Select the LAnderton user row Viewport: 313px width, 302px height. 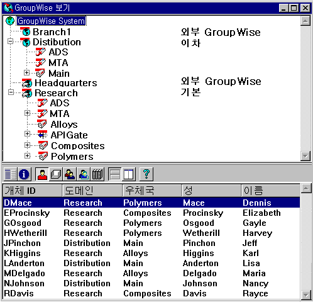point(151,263)
